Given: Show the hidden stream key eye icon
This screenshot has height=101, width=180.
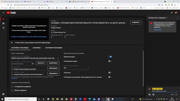Looking at the screenshot, I should pos(33,64).
